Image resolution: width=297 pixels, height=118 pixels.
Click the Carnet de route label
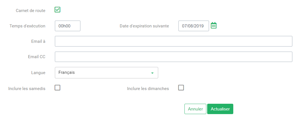(31, 11)
